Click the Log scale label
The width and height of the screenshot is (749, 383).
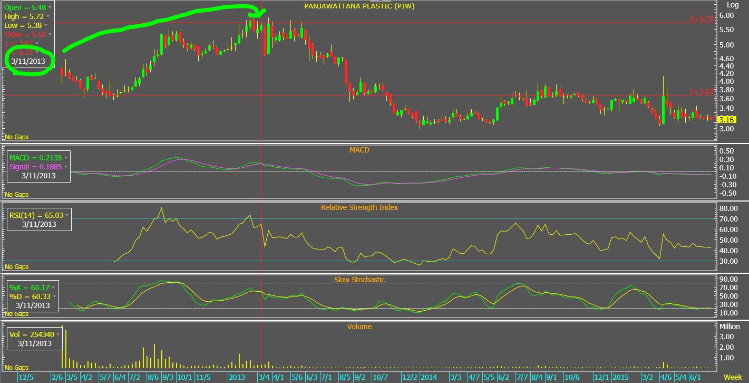tap(733, 5)
